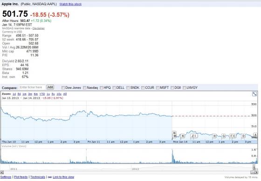261x181 pixels.
Task: Open news flag I on chart
Action: point(196,136)
